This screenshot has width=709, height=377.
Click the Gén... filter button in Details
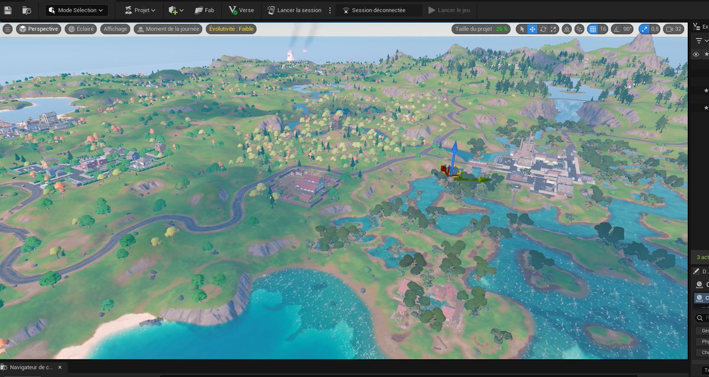tap(703, 331)
